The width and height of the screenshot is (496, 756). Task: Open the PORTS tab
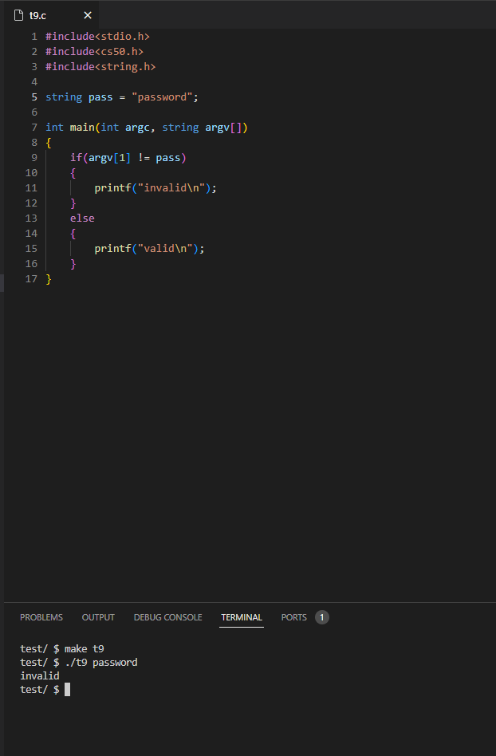tap(294, 617)
